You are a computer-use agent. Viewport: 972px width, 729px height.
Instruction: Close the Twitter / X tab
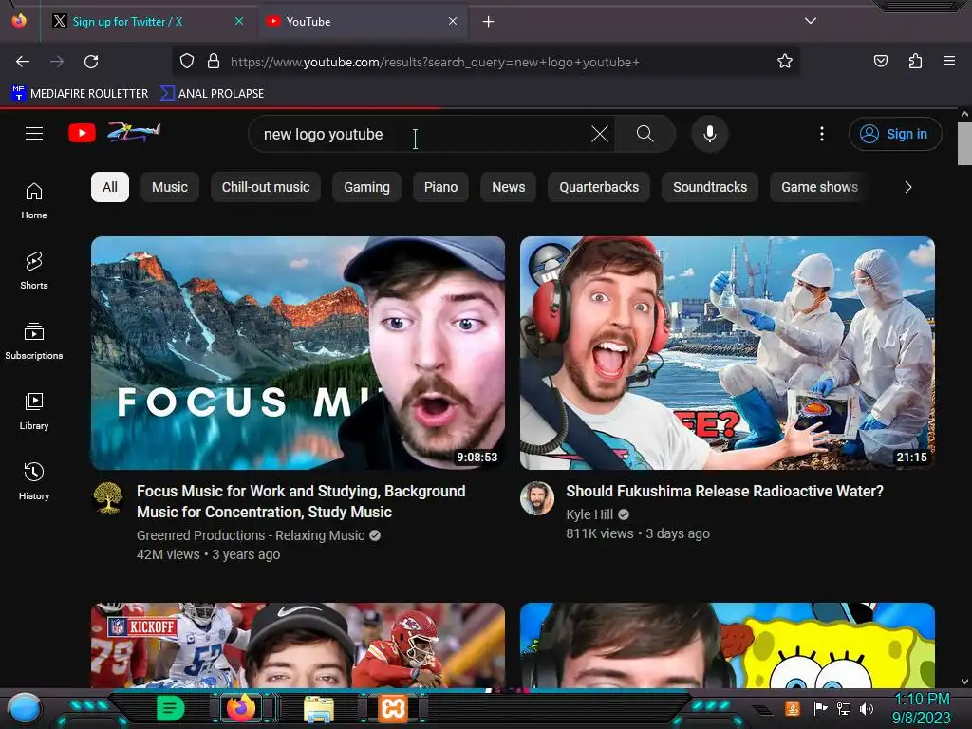click(x=239, y=21)
